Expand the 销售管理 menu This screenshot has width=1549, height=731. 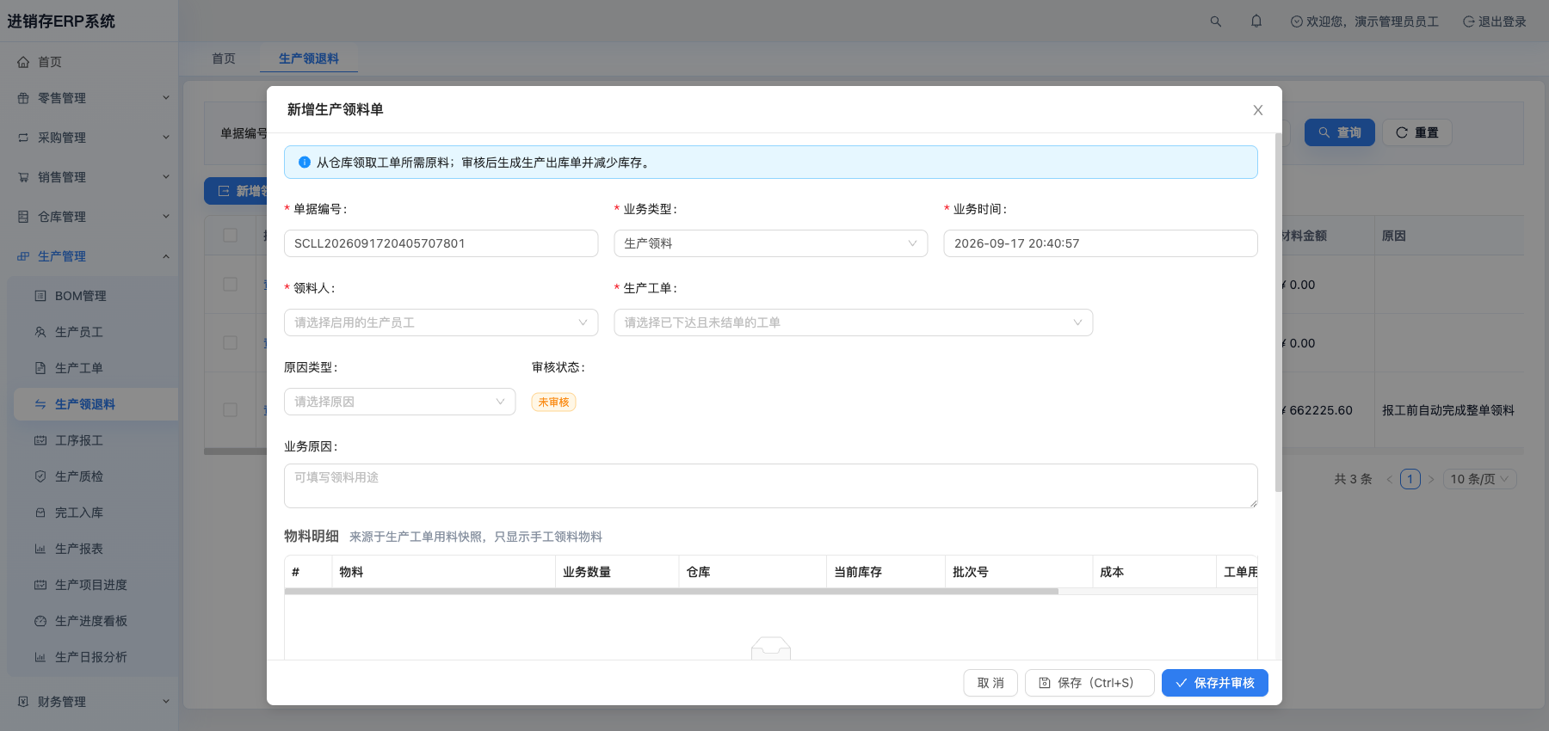click(89, 177)
